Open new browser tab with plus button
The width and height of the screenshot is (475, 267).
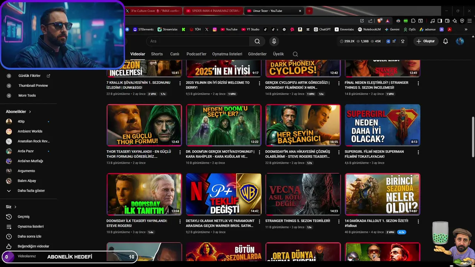pos(309,11)
